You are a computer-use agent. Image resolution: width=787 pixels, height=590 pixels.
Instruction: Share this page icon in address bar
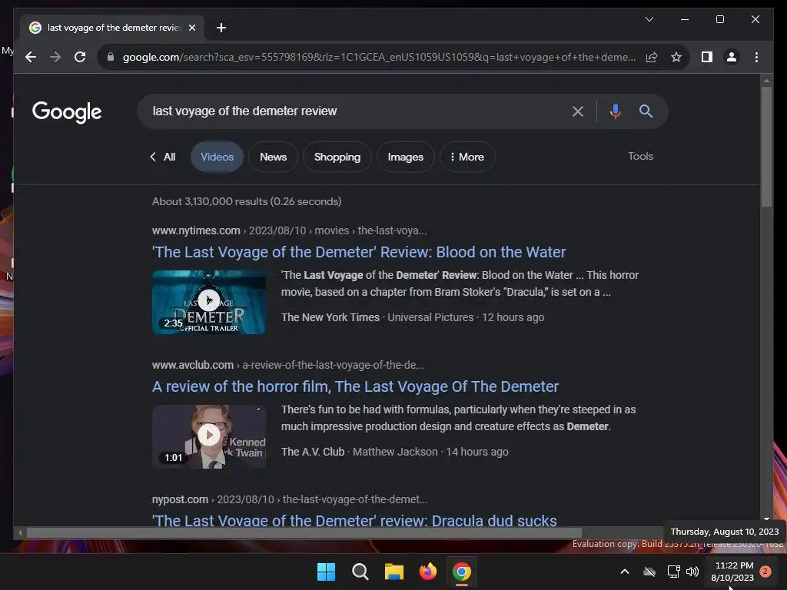click(x=652, y=57)
